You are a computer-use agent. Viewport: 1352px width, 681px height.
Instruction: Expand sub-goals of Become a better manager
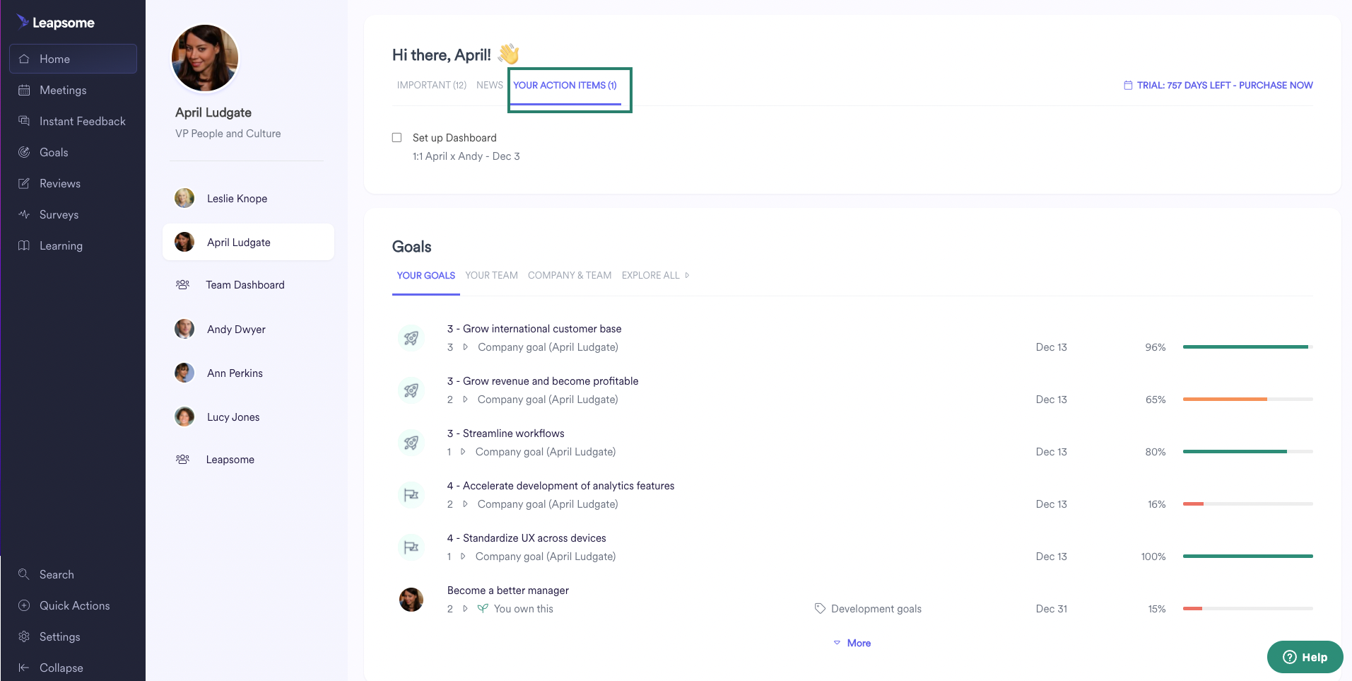click(x=465, y=609)
